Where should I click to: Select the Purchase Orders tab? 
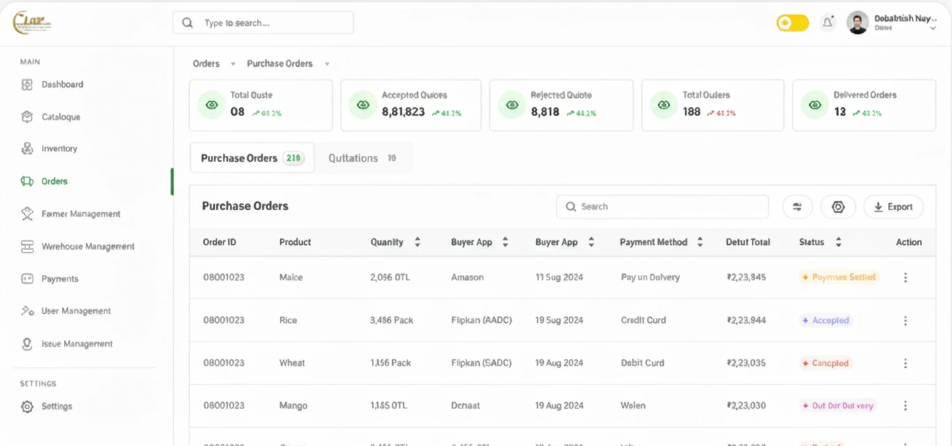pyautogui.click(x=252, y=158)
